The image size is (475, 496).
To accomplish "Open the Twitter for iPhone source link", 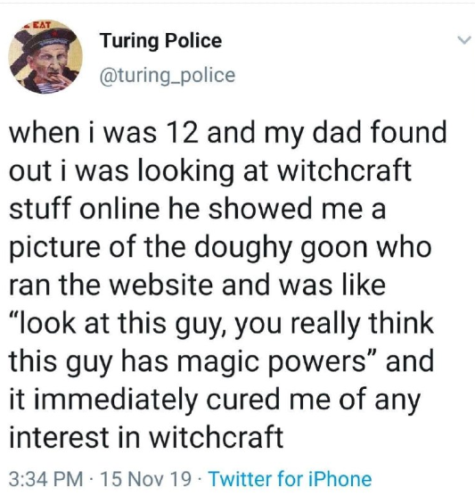I will [291, 479].
